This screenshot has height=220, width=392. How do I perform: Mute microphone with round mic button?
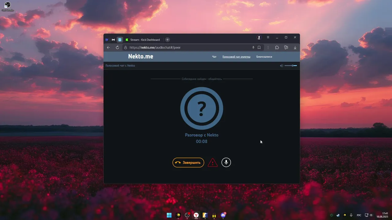(x=226, y=163)
